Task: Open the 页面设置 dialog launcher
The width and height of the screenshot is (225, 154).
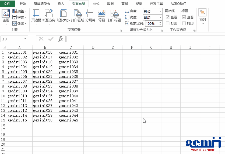Action: [121, 31]
